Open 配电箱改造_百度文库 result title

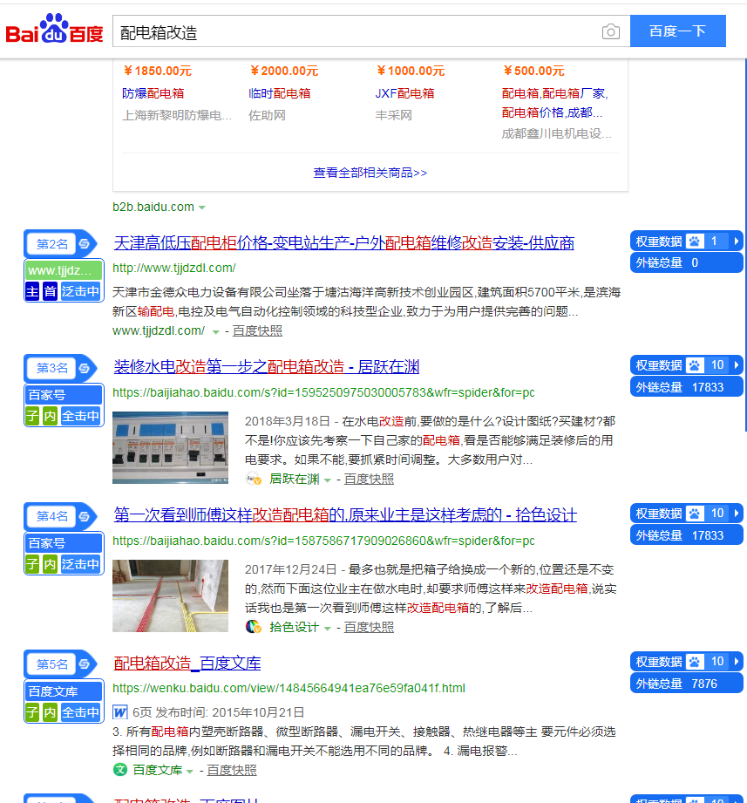[187, 663]
